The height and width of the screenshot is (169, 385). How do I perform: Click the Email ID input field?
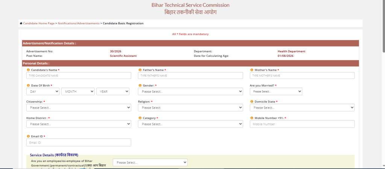click(79, 143)
